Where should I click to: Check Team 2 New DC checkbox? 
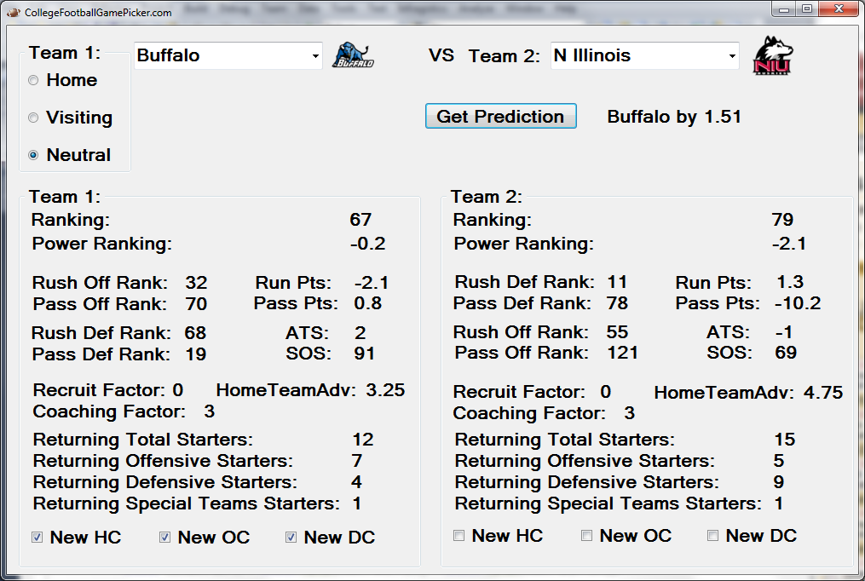pos(712,536)
